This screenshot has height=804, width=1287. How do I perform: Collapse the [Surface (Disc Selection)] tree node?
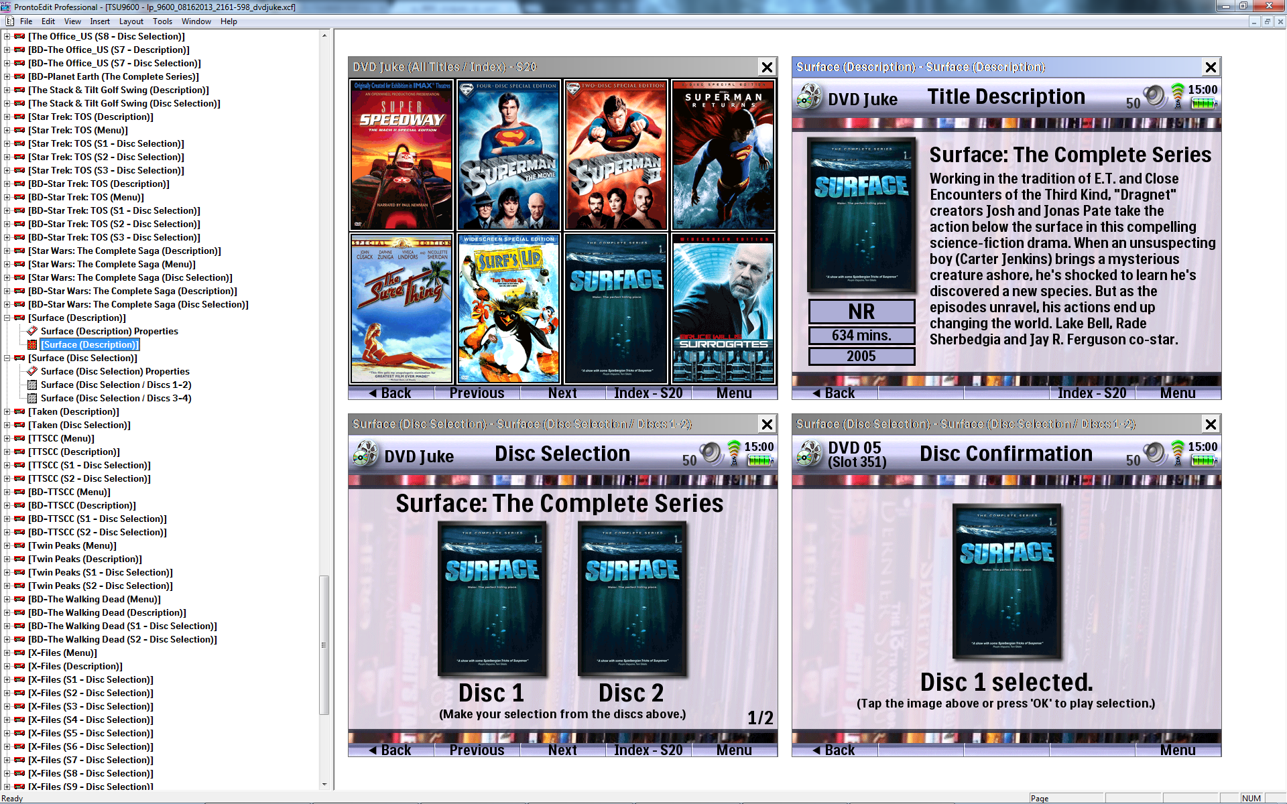point(7,358)
